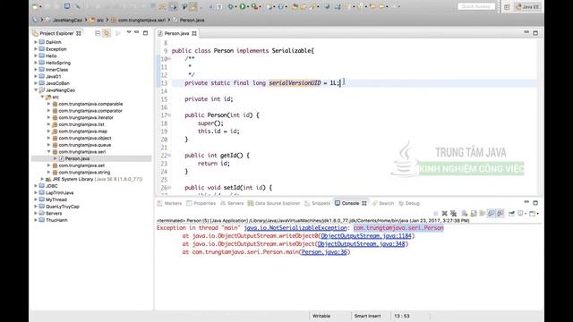Switch to the Properties tab

201,203
